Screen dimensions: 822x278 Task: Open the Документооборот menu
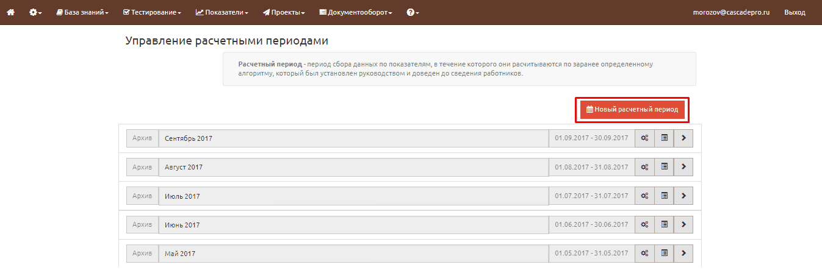click(356, 12)
